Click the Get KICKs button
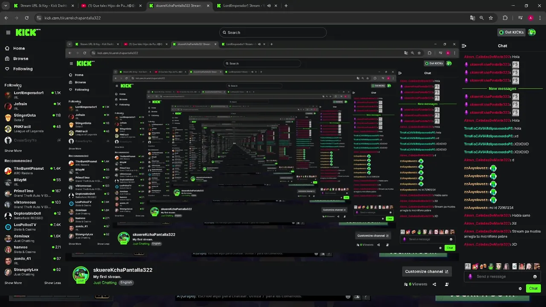 coord(511,32)
